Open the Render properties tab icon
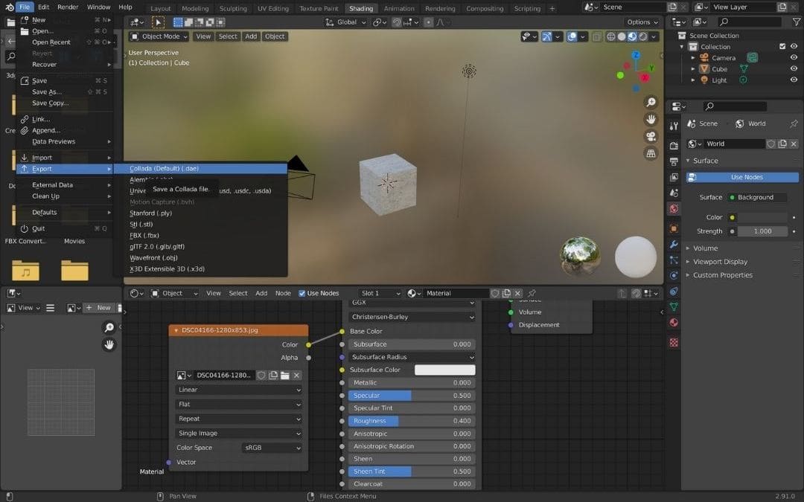804x502 pixels. (x=674, y=146)
